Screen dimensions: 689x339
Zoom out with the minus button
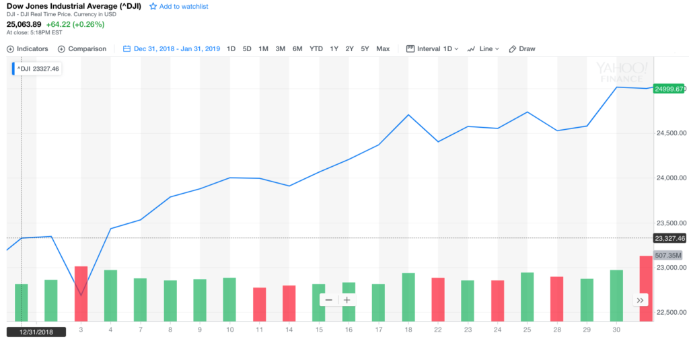[328, 301]
